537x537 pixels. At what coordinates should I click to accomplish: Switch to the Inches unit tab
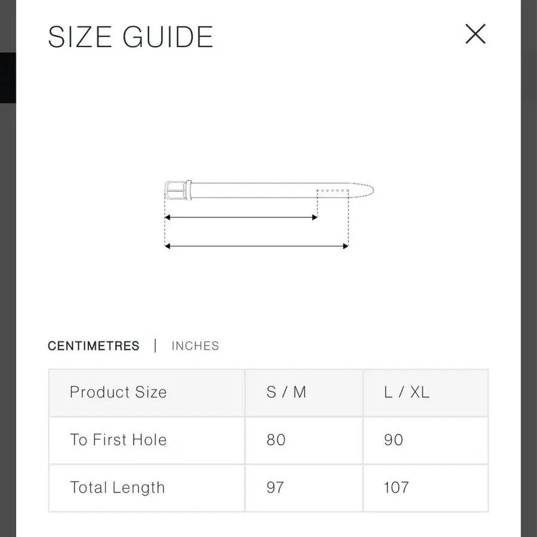point(195,346)
